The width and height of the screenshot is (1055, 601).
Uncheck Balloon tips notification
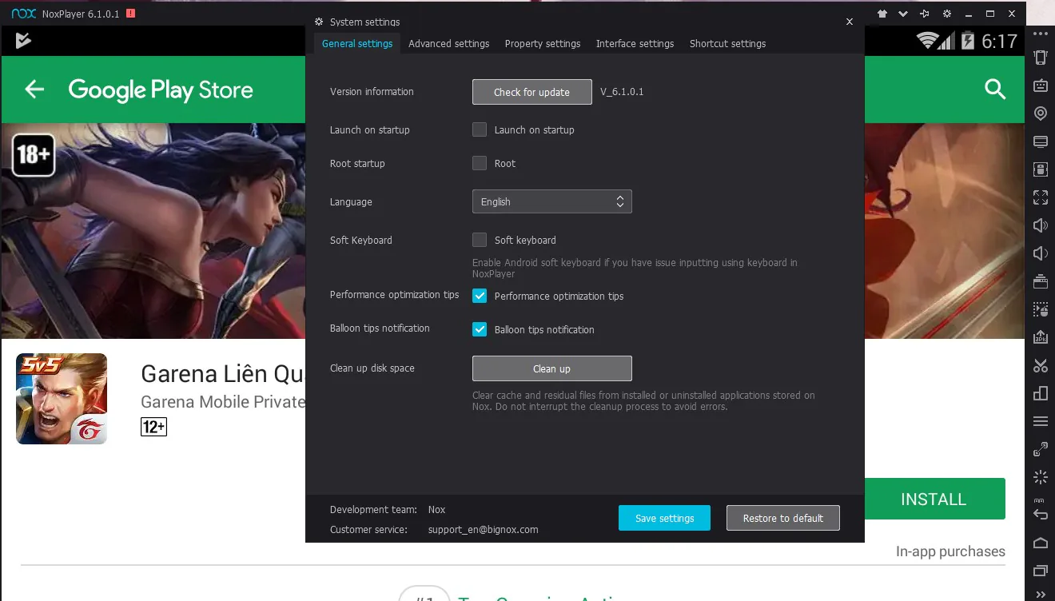480,329
